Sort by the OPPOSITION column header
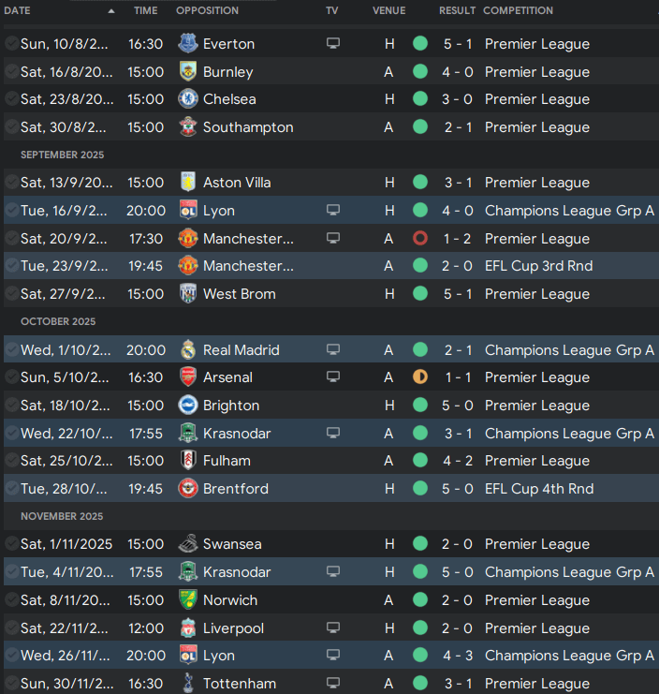The height and width of the screenshot is (694, 659). point(207,10)
